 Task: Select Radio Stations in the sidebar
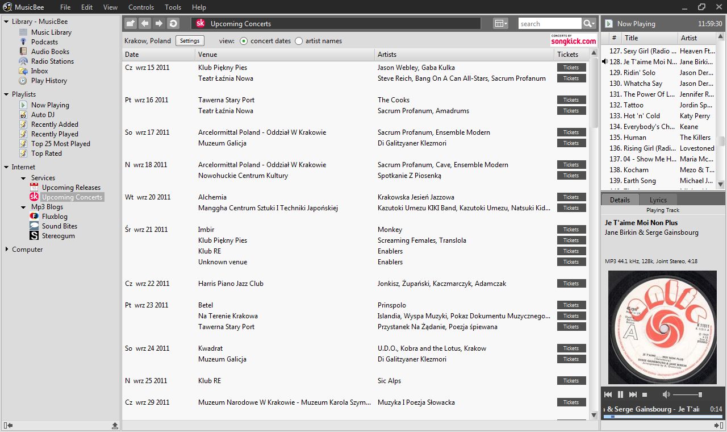point(52,61)
